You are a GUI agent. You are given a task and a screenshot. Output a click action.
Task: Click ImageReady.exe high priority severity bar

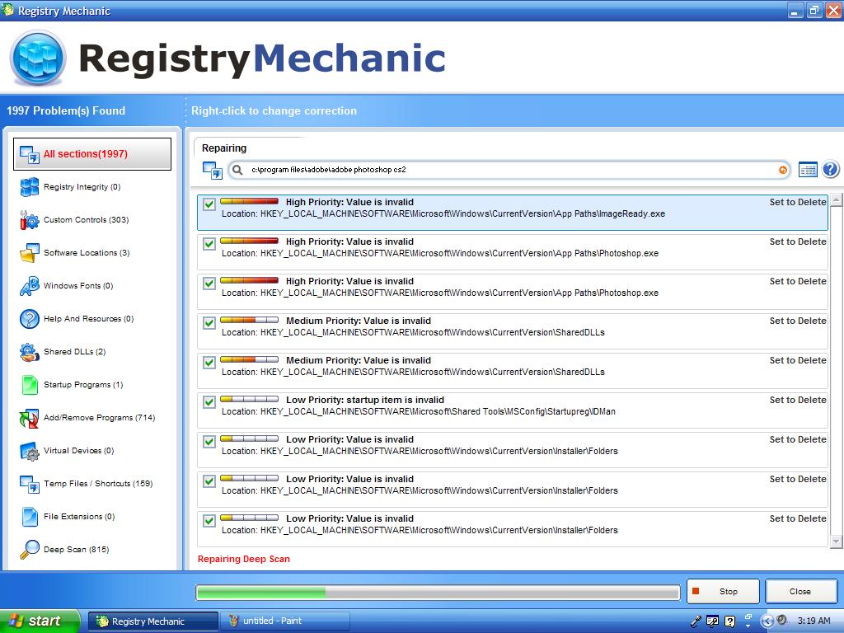click(249, 201)
